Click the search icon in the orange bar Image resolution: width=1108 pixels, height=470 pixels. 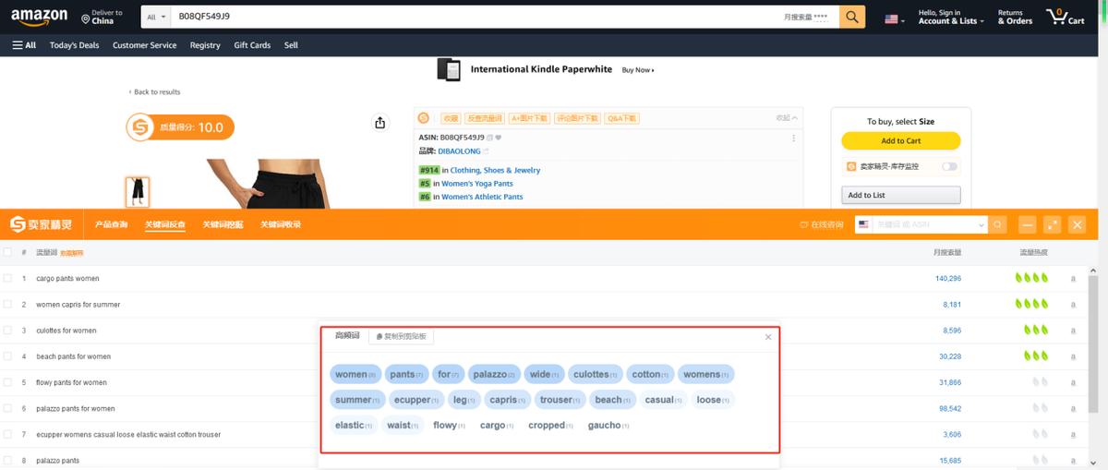click(997, 224)
